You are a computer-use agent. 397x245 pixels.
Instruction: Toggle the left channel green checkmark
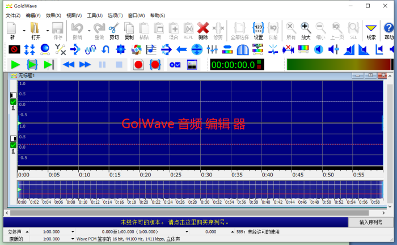click(13, 102)
